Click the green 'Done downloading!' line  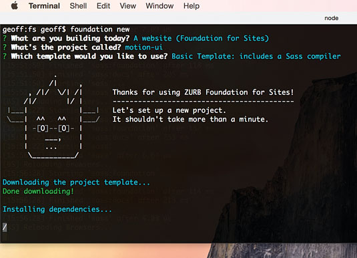pos(38,191)
